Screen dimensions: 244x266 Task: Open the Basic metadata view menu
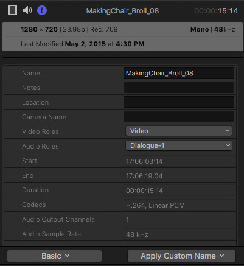pos(54,256)
